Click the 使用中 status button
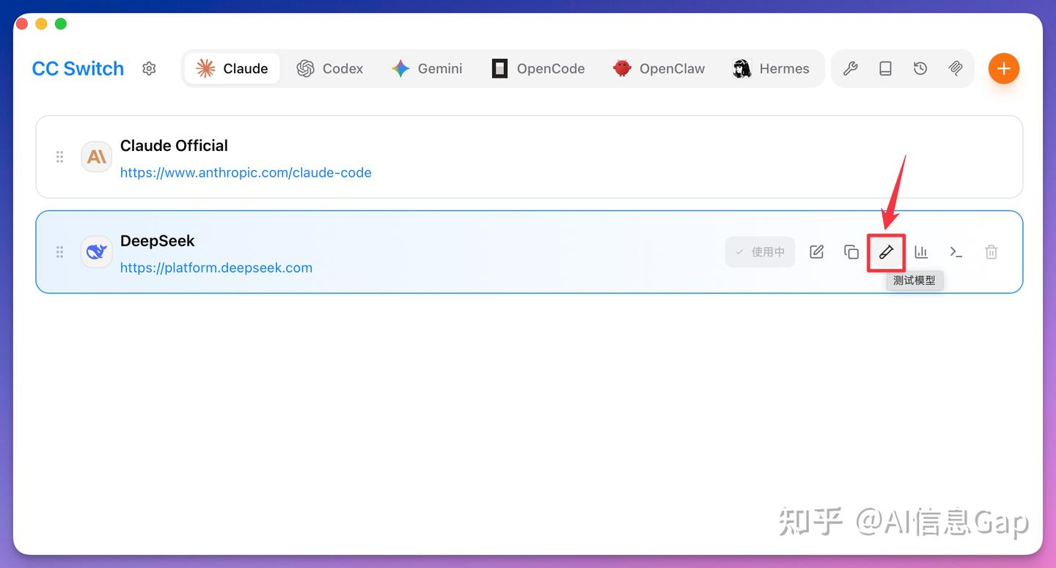Screen dimensions: 1056x568 coord(760,252)
